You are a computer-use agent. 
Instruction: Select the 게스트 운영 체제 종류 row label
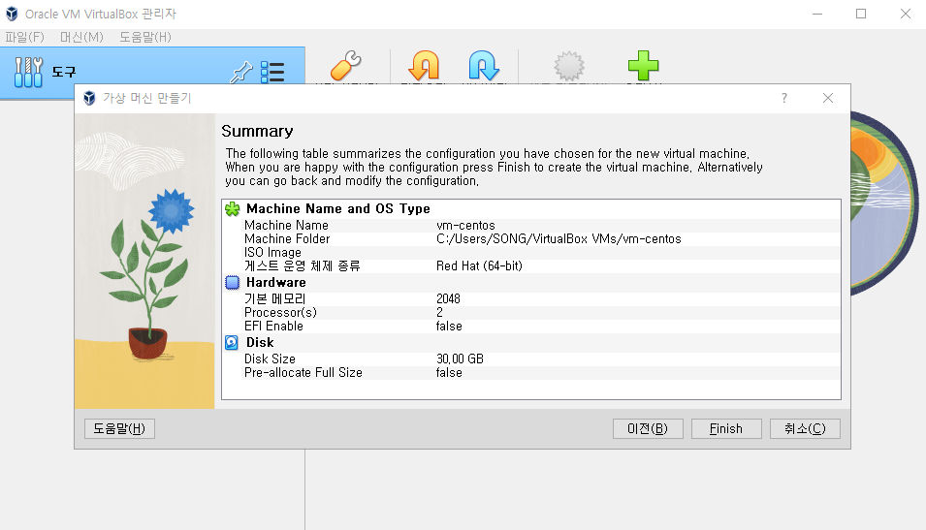[303, 266]
